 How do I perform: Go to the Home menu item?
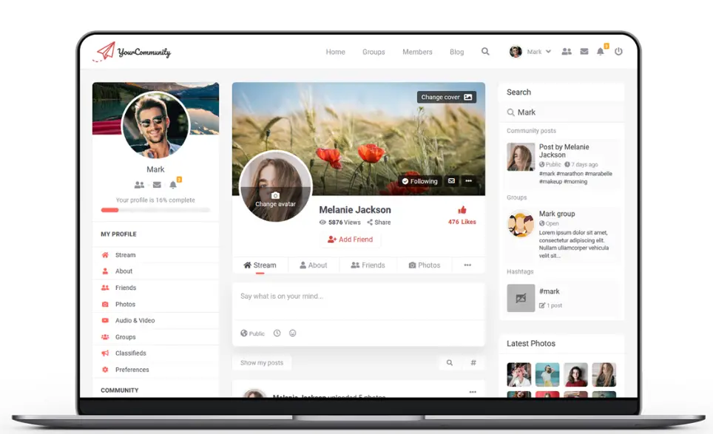336,52
